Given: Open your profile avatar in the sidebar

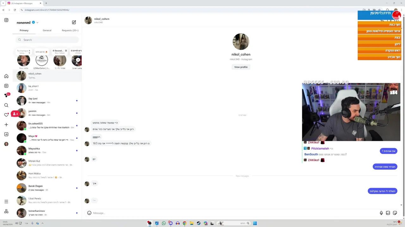Looking at the screenshot, I should (x=6, y=144).
